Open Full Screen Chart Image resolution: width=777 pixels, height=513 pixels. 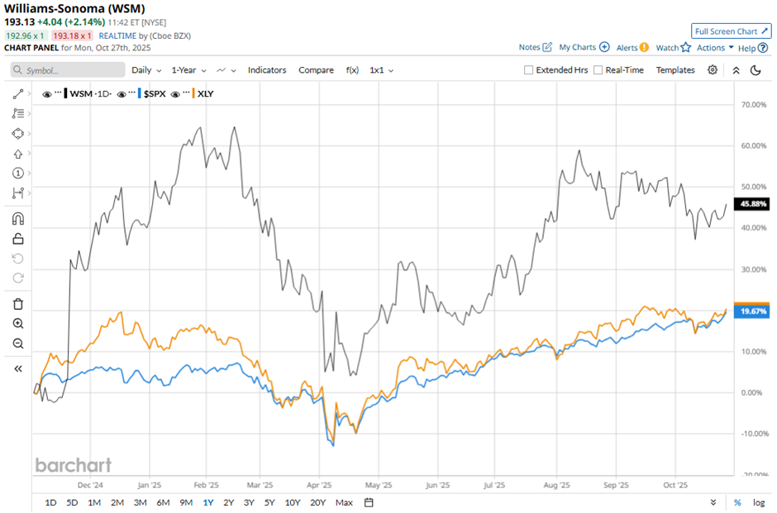732,31
